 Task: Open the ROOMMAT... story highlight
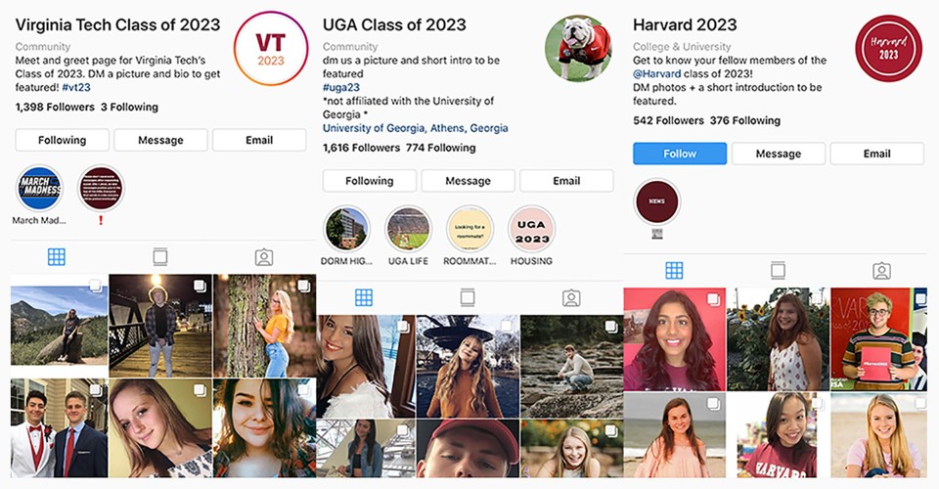click(470, 229)
